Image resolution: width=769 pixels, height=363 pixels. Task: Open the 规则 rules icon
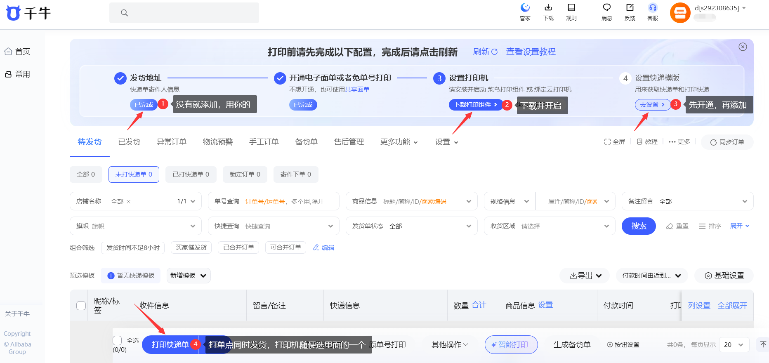(571, 8)
